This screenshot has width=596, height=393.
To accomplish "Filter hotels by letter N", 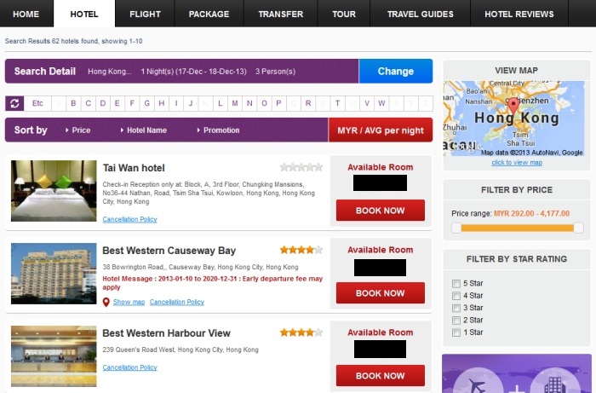I will [249, 103].
